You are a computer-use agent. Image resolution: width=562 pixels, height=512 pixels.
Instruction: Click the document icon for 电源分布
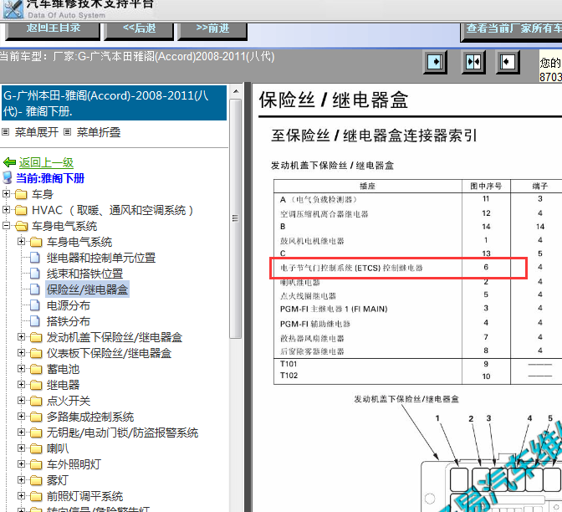[35, 305]
